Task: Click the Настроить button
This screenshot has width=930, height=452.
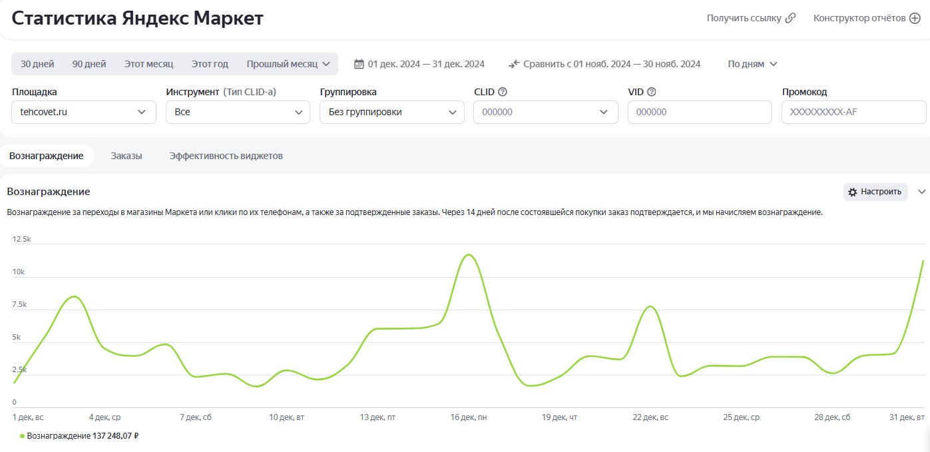Action: pyautogui.click(x=875, y=192)
